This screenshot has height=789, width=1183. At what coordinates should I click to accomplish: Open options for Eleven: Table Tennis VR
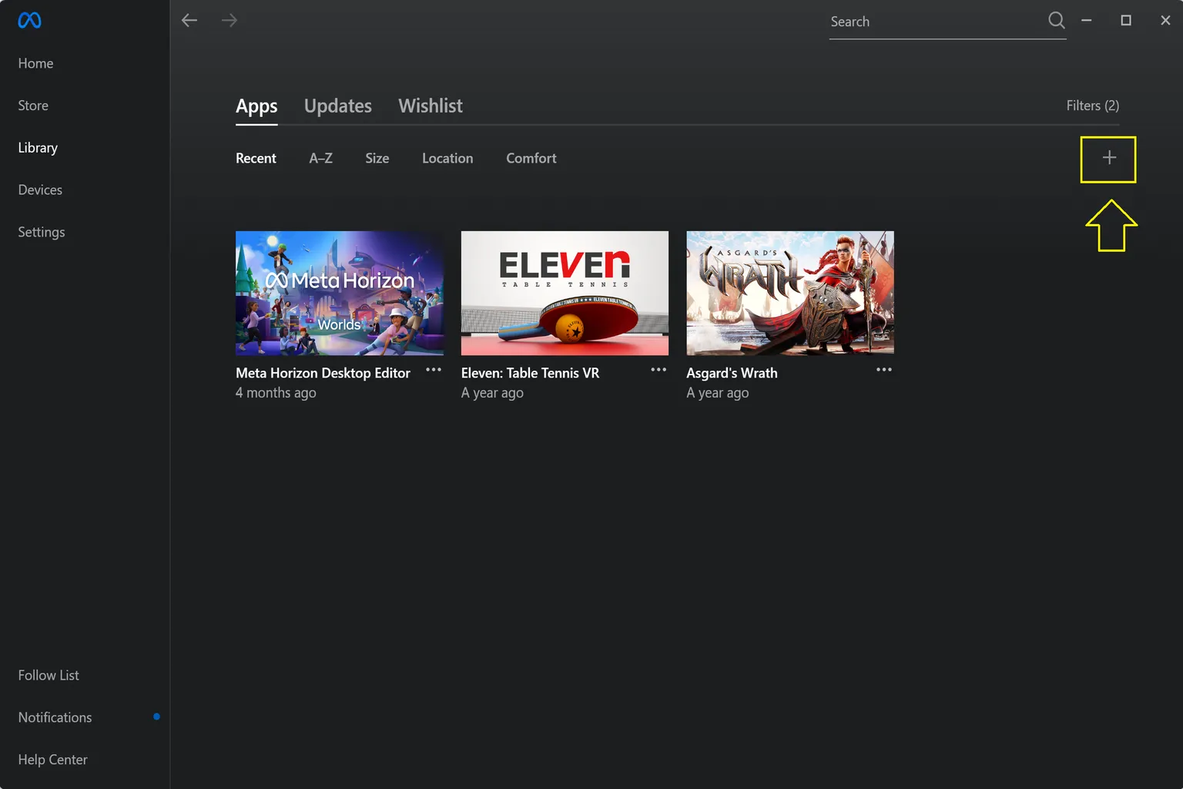[x=659, y=370]
